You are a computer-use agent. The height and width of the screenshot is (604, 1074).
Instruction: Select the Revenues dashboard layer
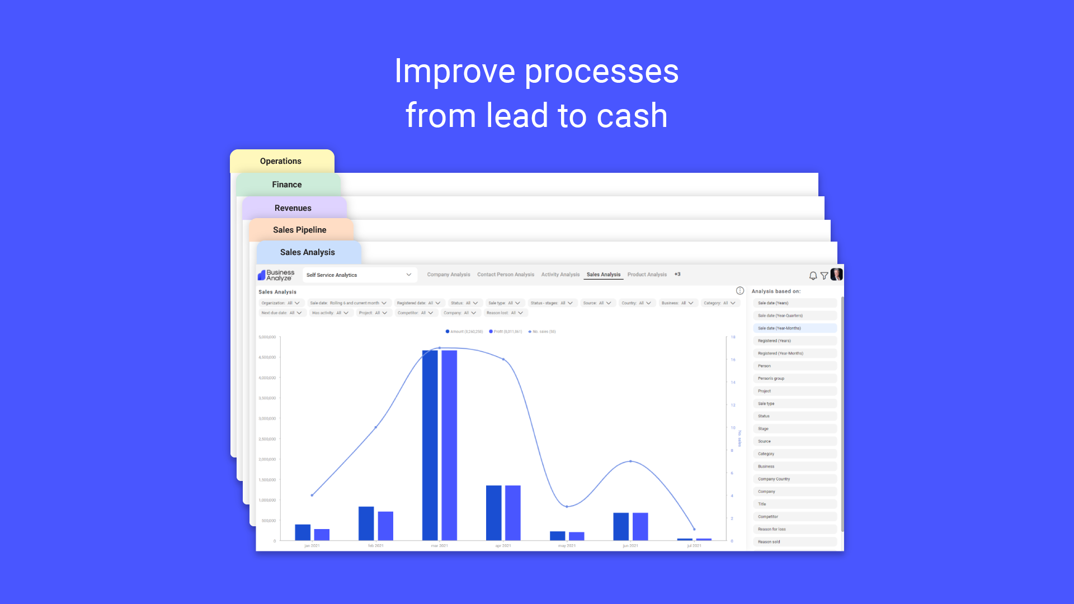point(293,207)
